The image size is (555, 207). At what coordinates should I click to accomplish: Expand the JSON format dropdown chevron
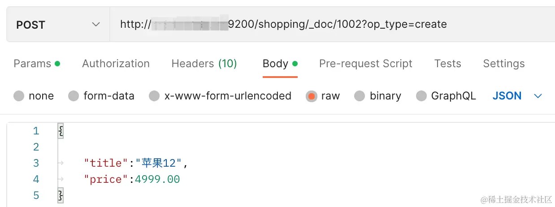point(538,96)
